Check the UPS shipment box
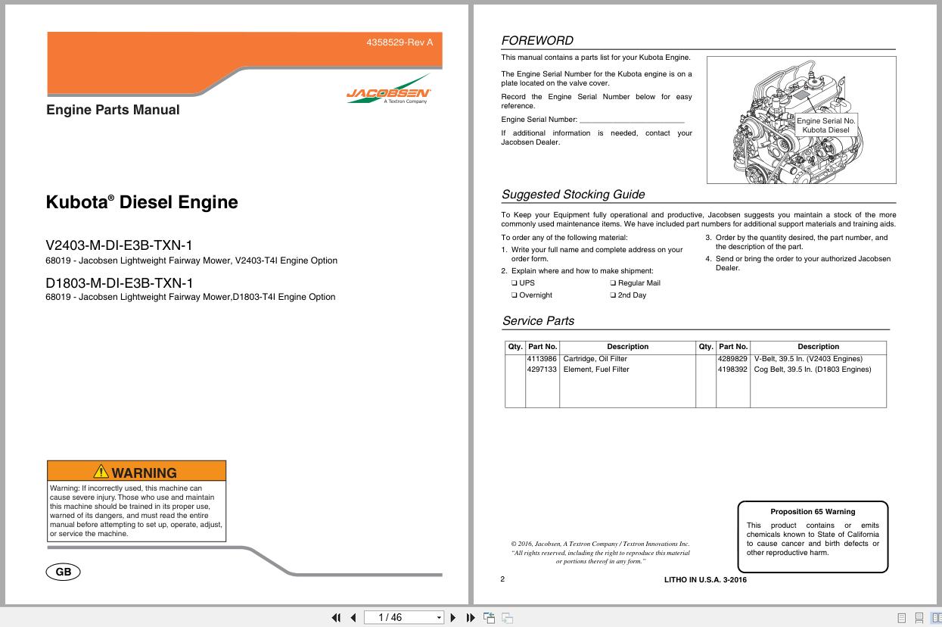 (x=515, y=283)
